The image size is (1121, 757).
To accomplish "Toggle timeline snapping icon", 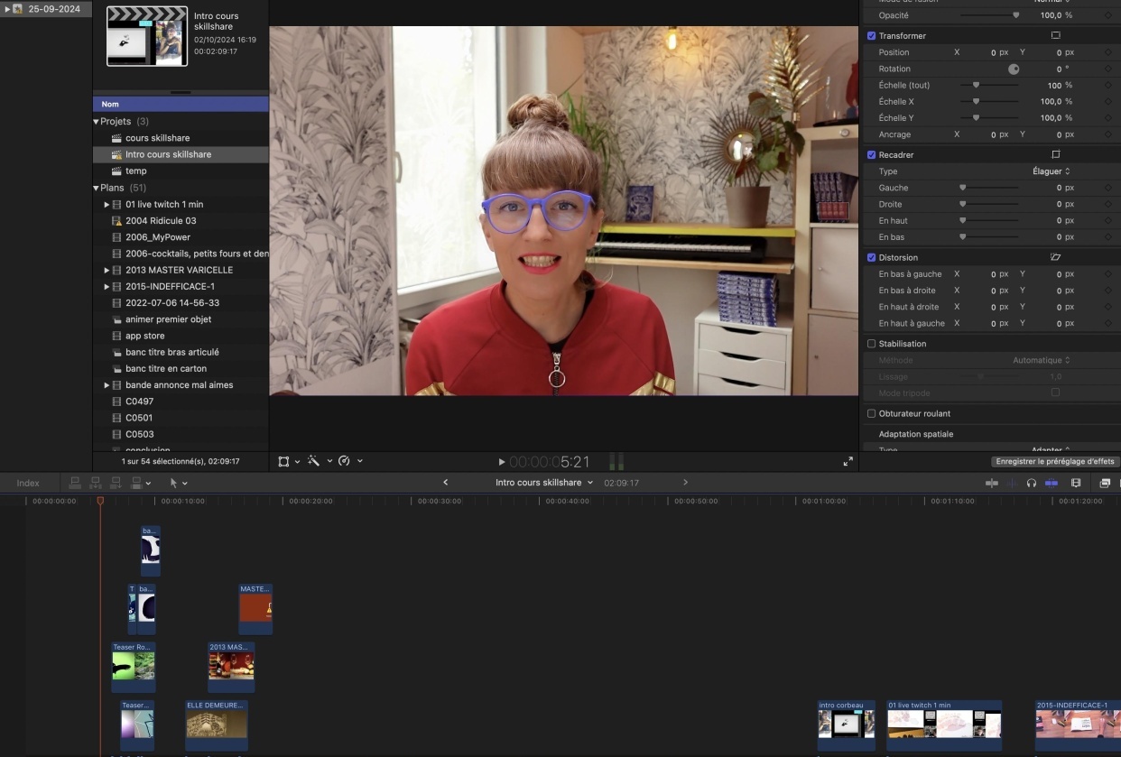I will point(1052,483).
